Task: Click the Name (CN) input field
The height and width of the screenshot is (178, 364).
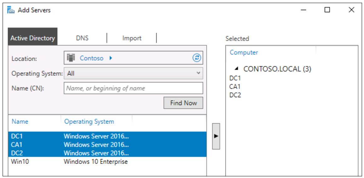Action: click(x=133, y=88)
